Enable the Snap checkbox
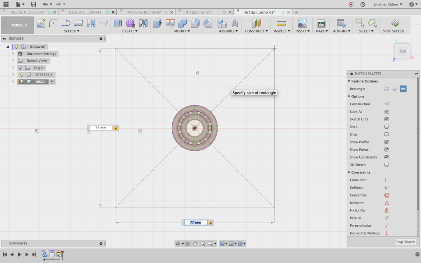Viewport: 421px width, 263px height. [386, 127]
